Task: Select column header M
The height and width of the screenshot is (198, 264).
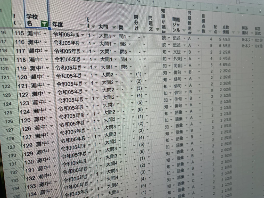Action: pyautogui.click(x=217, y=8)
